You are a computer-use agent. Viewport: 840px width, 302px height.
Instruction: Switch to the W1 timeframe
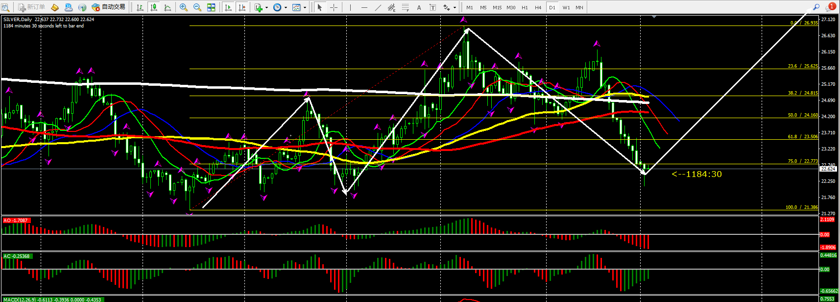point(566,7)
